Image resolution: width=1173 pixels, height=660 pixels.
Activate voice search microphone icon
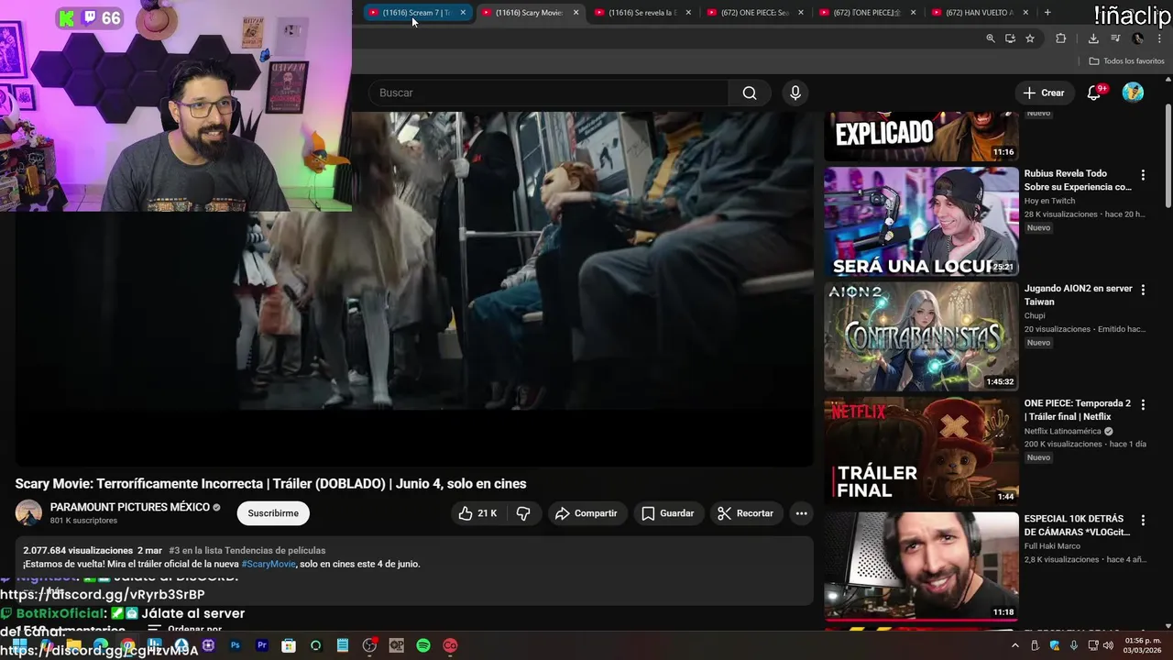(795, 93)
